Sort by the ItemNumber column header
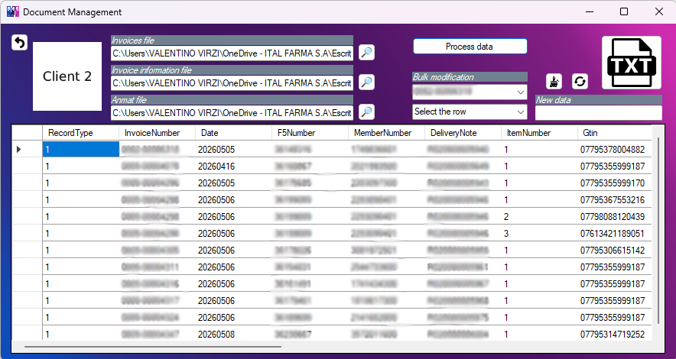 point(538,133)
